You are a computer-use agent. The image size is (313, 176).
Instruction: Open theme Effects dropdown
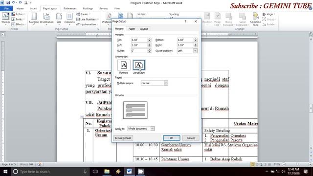click(x=19, y=24)
